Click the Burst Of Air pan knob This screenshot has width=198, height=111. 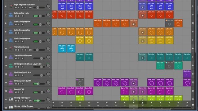coord(48,91)
